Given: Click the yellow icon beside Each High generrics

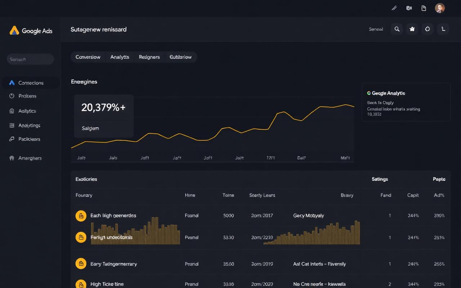Looking at the screenshot, I should (x=81, y=216).
